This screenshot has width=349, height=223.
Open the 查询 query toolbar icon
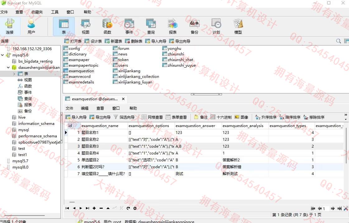coord(151,26)
